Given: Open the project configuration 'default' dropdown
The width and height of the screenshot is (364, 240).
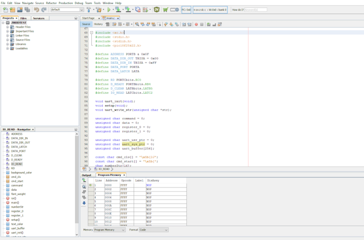Looking at the screenshot, I should coord(67,9).
